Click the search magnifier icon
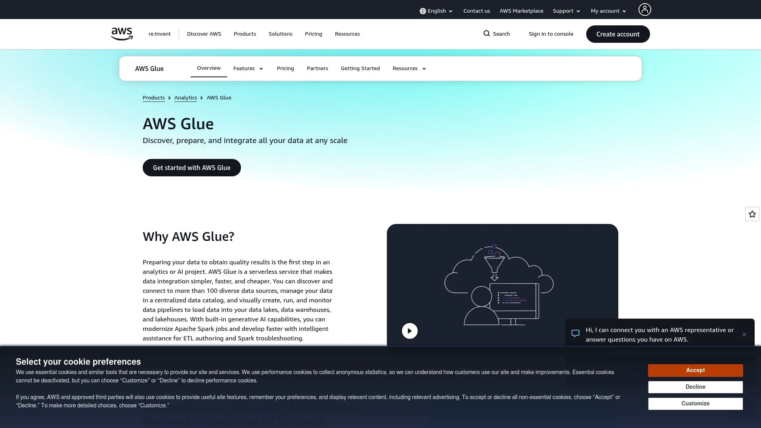This screenshot has width=761, height=428. pos(487,34)
